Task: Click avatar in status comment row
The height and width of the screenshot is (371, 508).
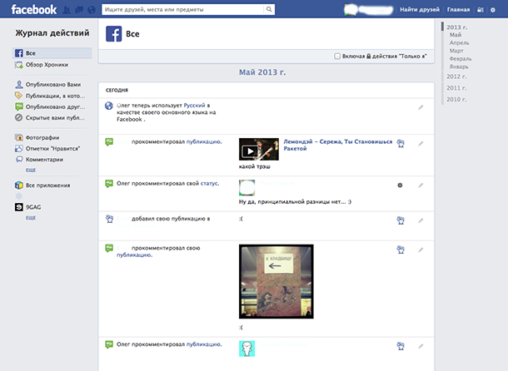Action: click(x=247, y=188)
